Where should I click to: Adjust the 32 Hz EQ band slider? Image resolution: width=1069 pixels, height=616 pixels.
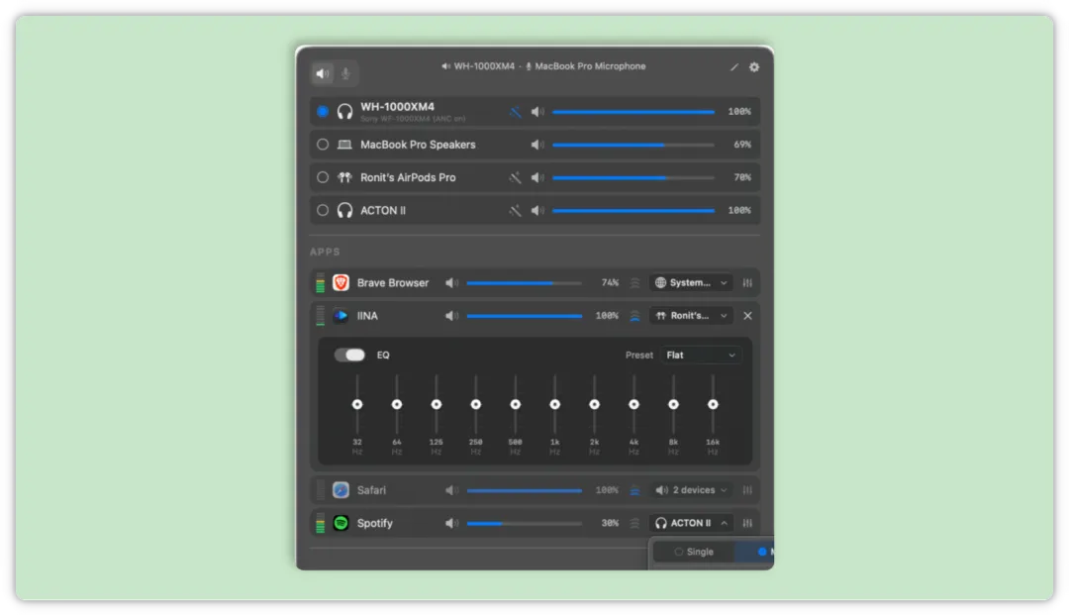357,404
